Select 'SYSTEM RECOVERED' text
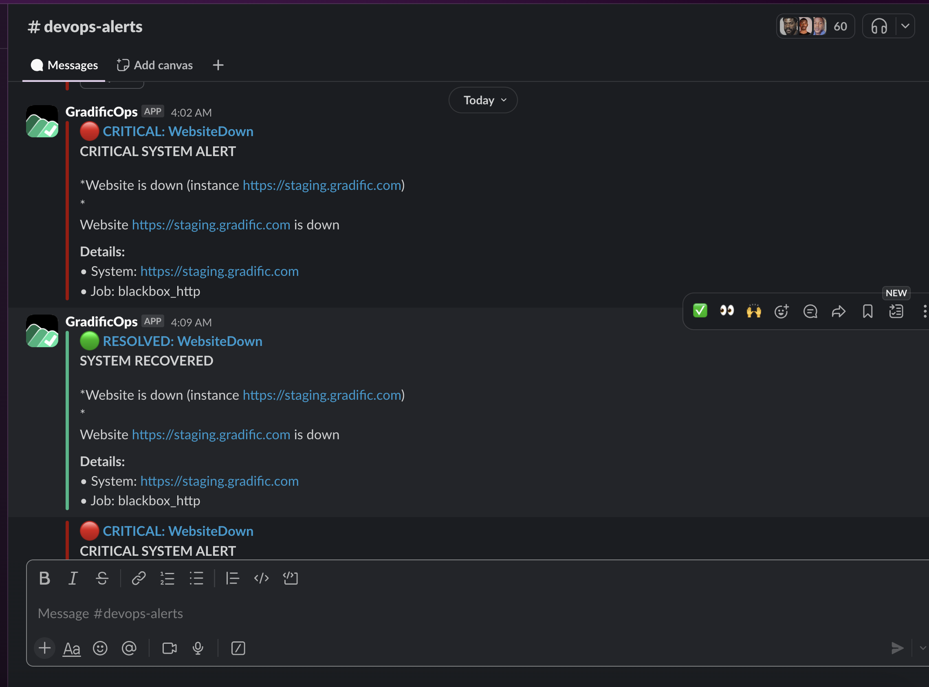 click(x=146, y=361)
